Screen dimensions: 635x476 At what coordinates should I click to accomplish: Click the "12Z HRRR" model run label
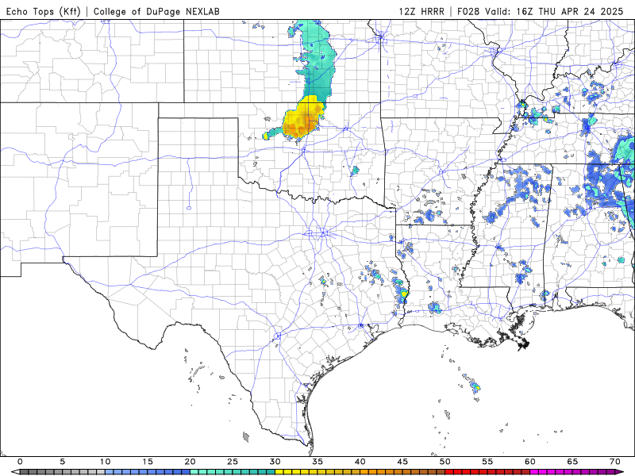tap(421, 11)
